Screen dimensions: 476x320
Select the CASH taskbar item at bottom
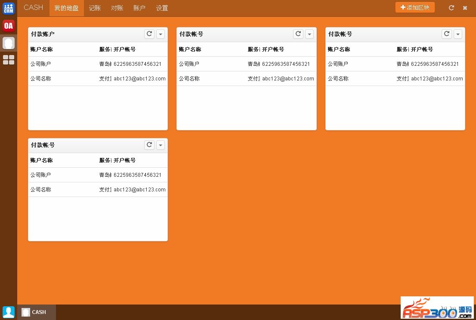(37, 312)
